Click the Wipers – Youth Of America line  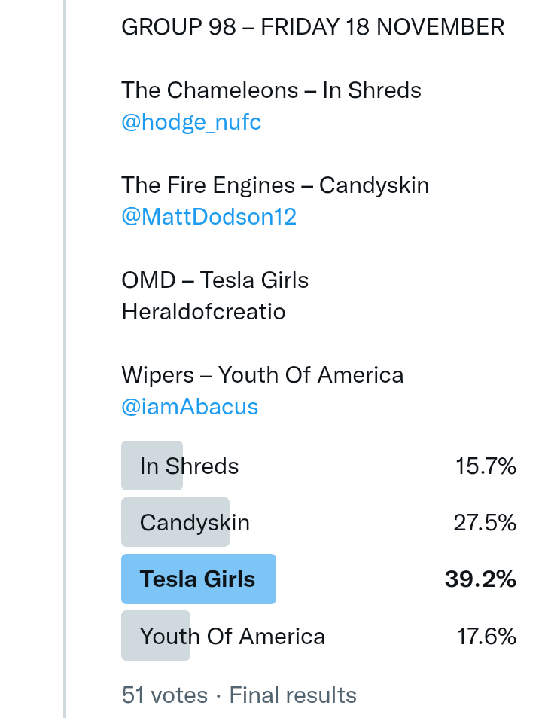coord(262,375)
